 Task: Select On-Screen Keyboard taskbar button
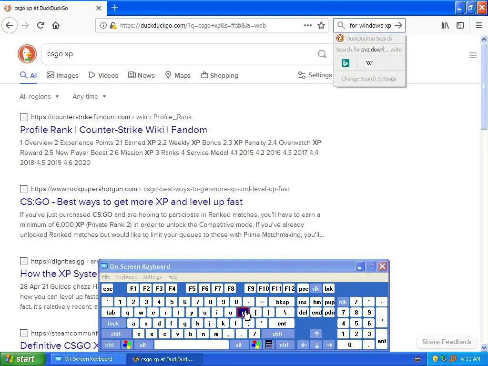click(x=87, y=359)
